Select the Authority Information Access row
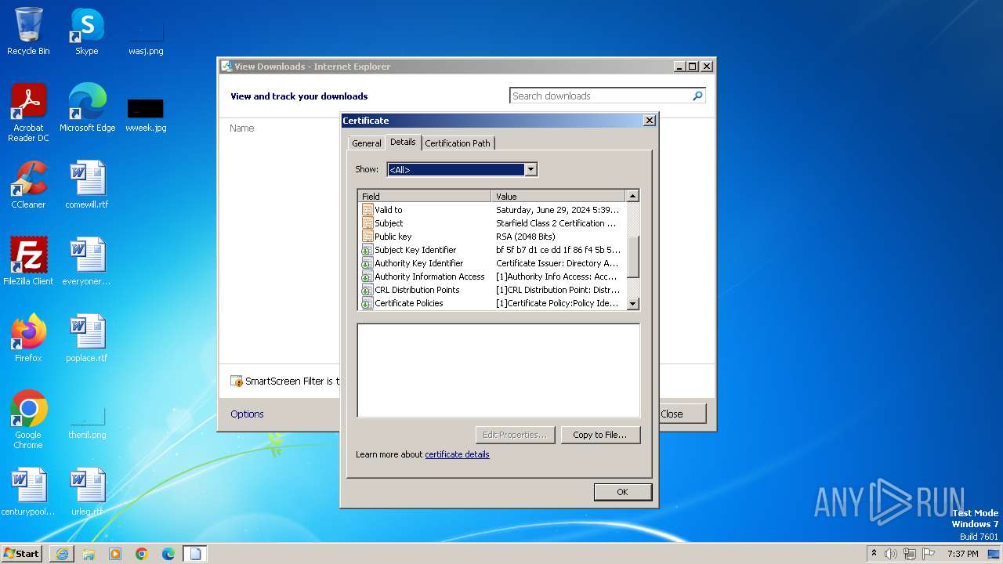 pos(493,277)
